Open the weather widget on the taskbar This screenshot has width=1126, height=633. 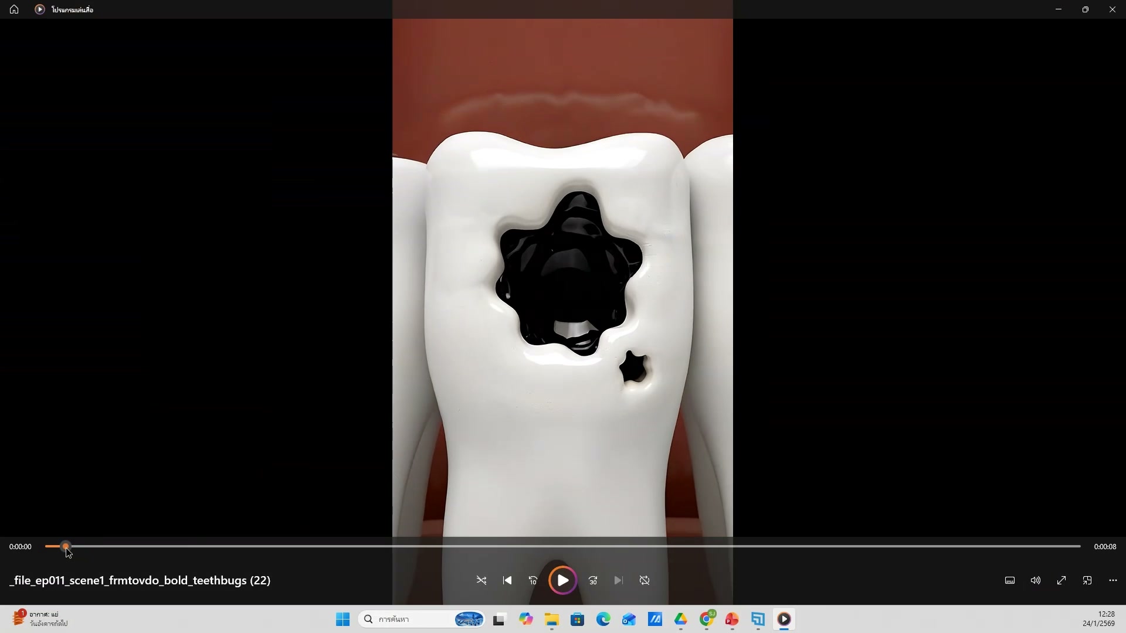coord(40,619)
